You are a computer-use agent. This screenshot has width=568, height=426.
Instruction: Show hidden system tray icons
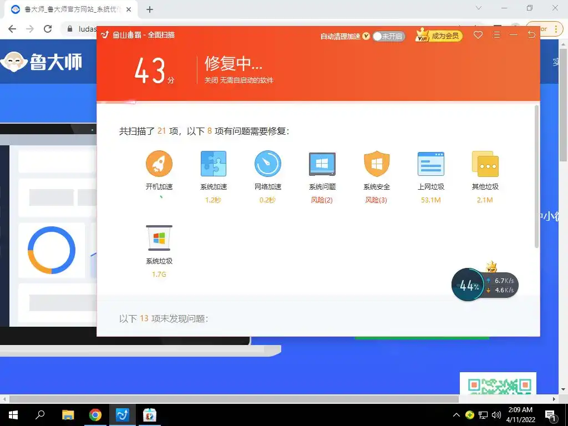coord(457,415)
